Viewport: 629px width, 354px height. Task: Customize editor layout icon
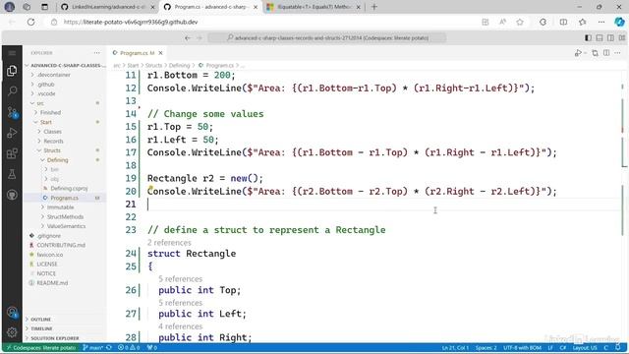[x=622, y=37]
